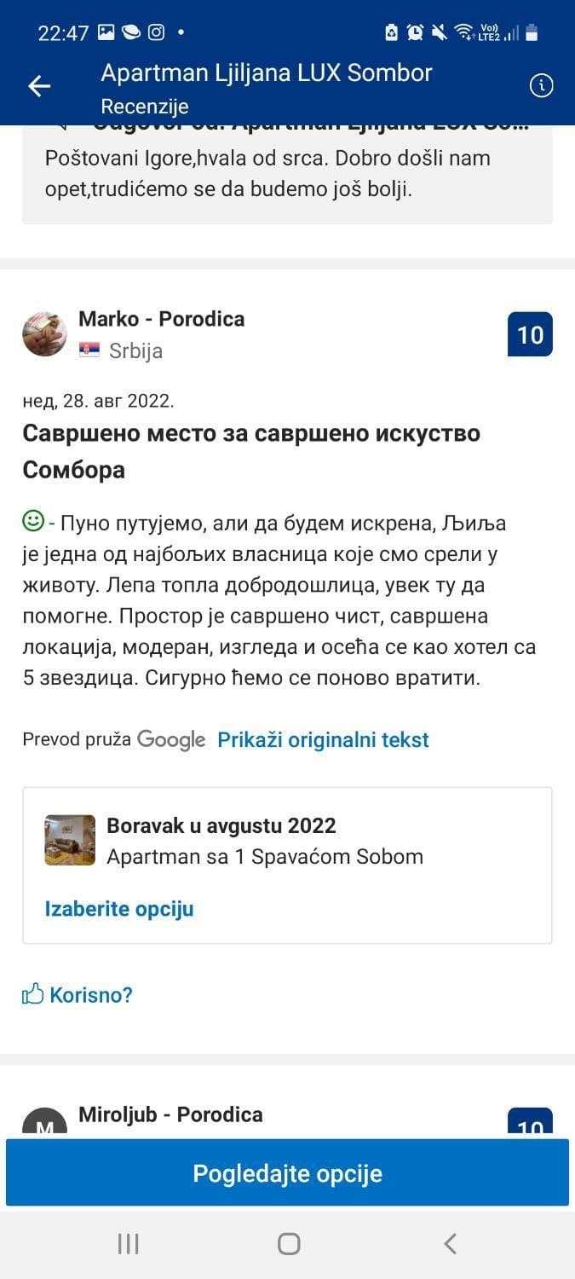This screenshot has height=1279, width=575.
Task: Tap the Serbia flag icon
Action: click(89, 350)
